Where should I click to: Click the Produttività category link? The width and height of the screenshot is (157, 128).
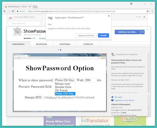pyautogui.click(x=42, y=38)
